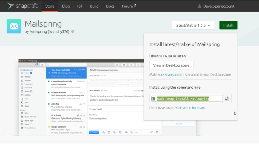Open the Julie Ng order shipped email
This screenshot has width=259, height=151.
pyautogui.click(x=66, y=107)
